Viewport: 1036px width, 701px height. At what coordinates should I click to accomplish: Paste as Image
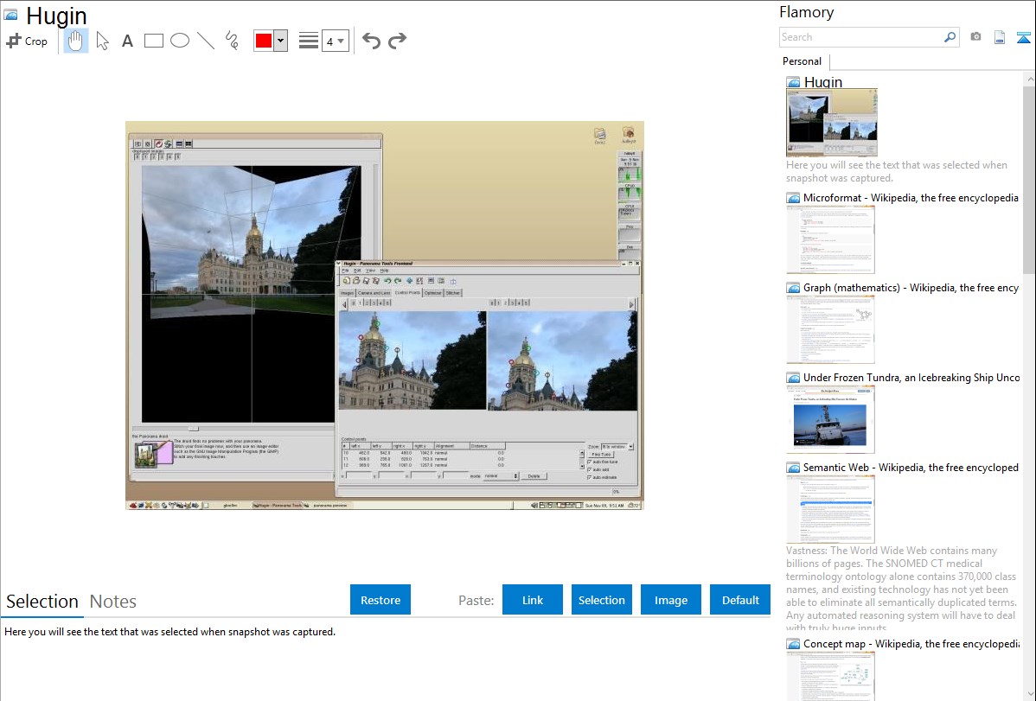[x=670, y=600]
